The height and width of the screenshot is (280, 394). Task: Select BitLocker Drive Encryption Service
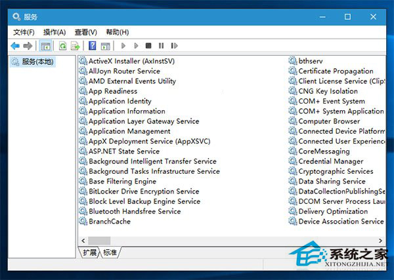(x=139, y=191)
